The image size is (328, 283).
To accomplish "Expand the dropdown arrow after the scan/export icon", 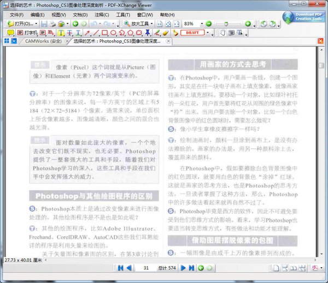I will point(67,23).
